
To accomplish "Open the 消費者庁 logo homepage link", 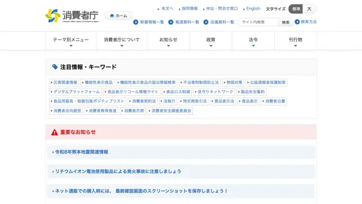I will click(72, 16).
